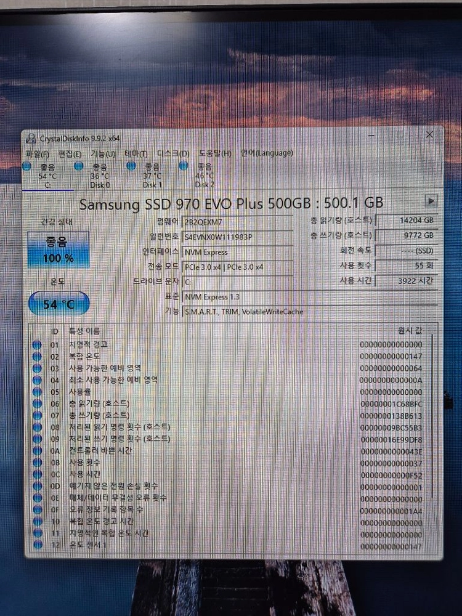Viewport: 462px width, 616px height.
Task: Open the 파일(F) menu
Action: [38, 153]
